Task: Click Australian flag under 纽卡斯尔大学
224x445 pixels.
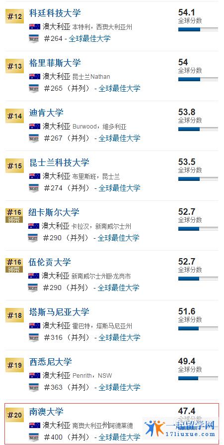Action: tap(34, 226)
